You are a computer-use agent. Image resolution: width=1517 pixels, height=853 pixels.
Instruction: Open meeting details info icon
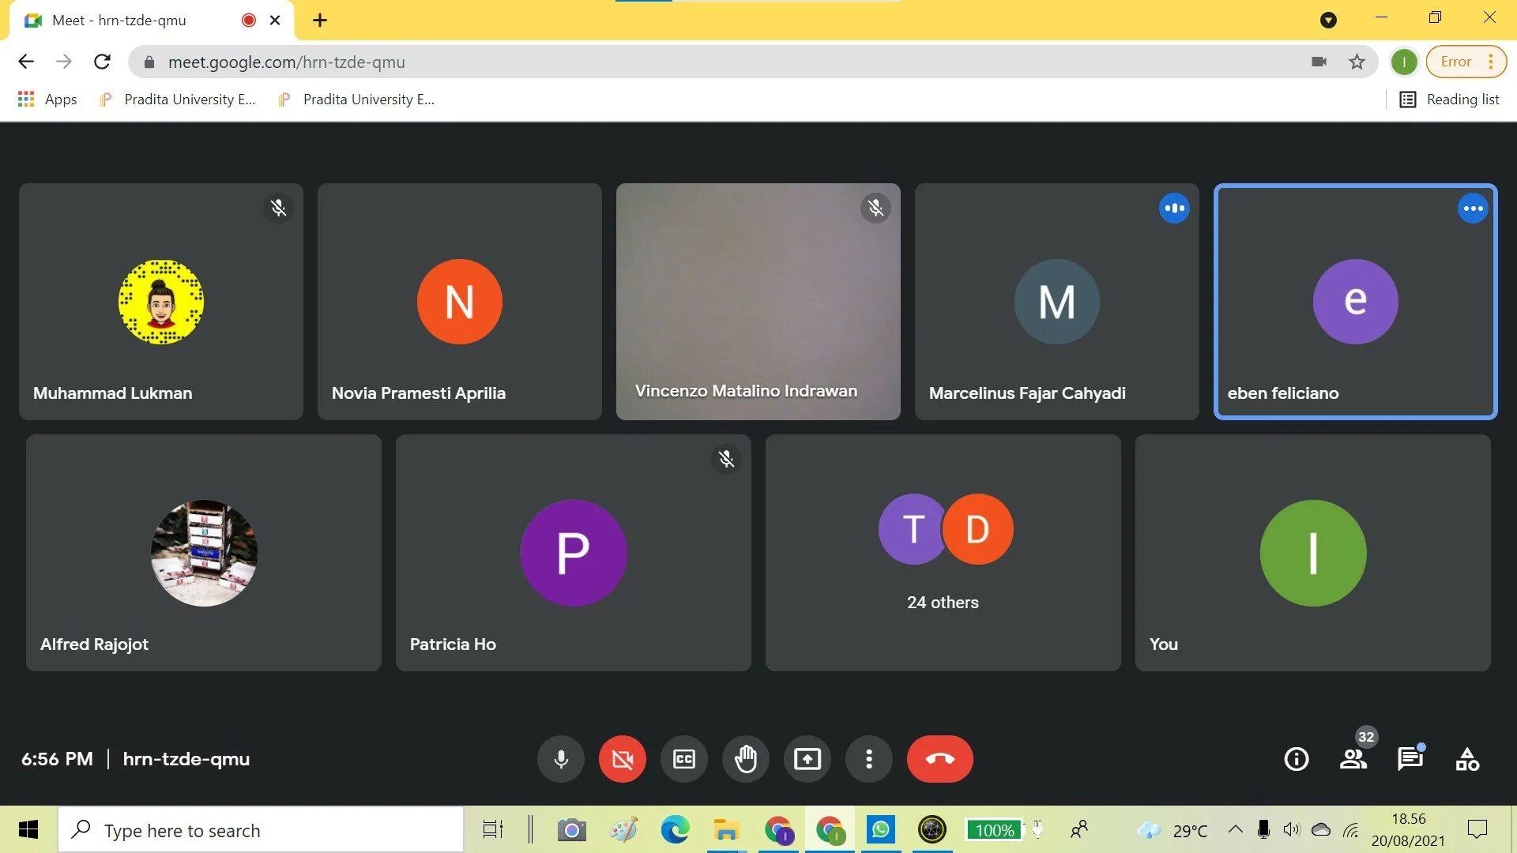[x=1297, y=759]
